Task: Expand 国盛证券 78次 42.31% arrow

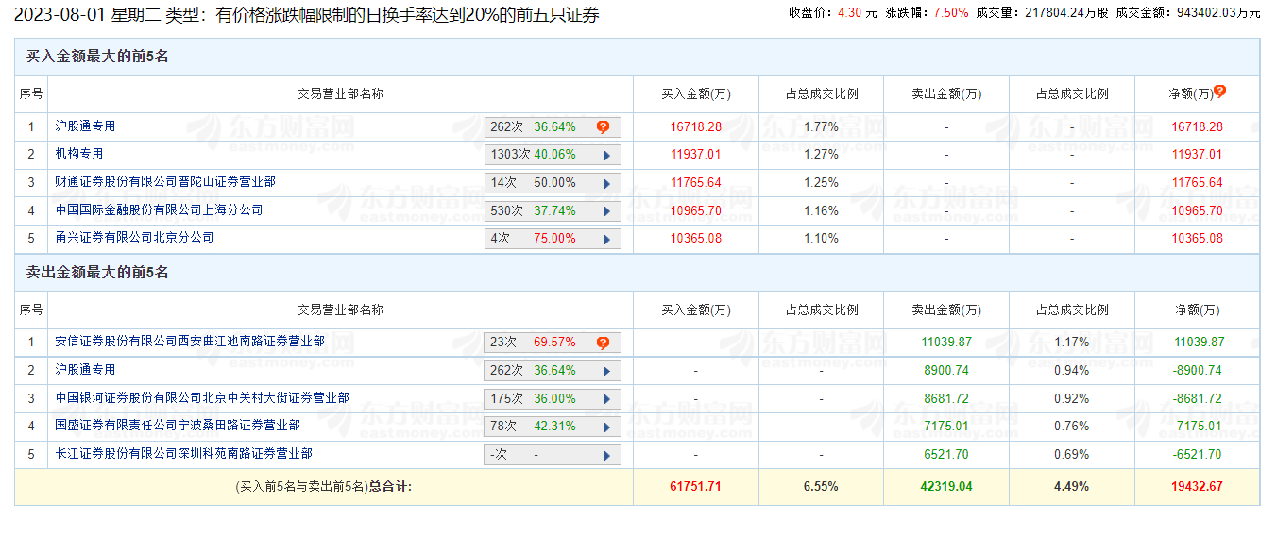Action: pos(606,427)
